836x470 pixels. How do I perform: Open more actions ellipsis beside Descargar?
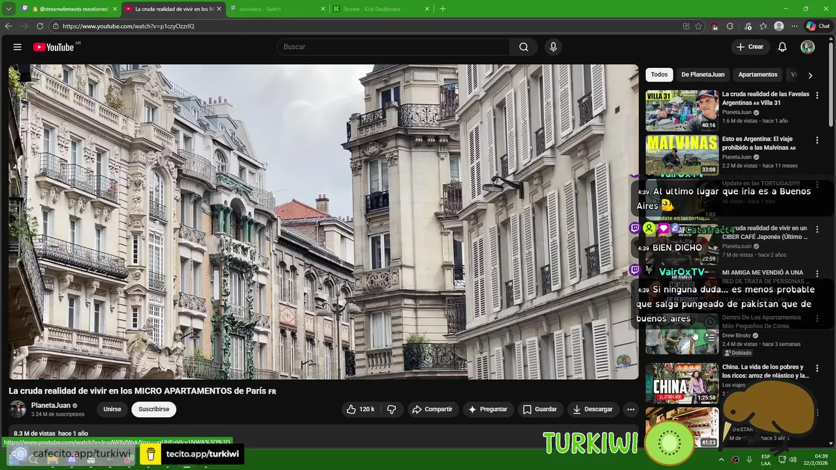coord(631,409)
